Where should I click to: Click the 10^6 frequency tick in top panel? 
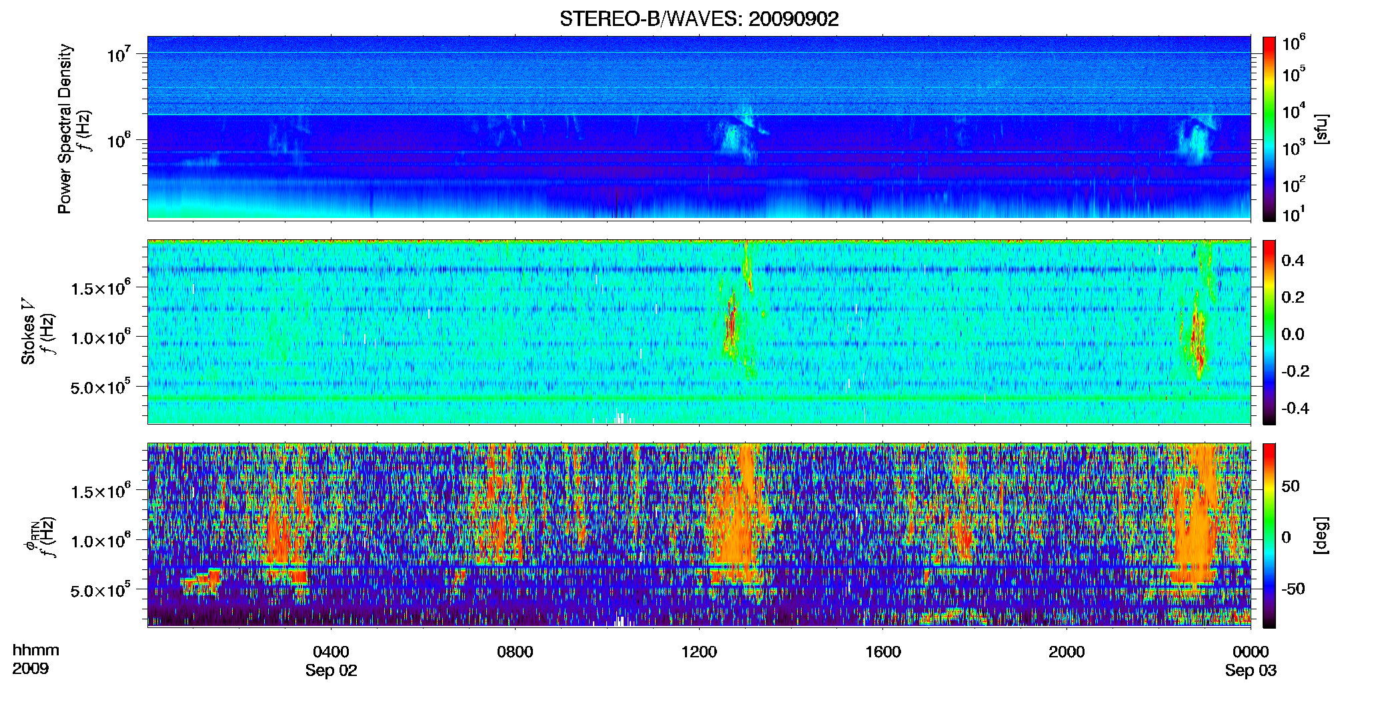click(x=119, y=141)
